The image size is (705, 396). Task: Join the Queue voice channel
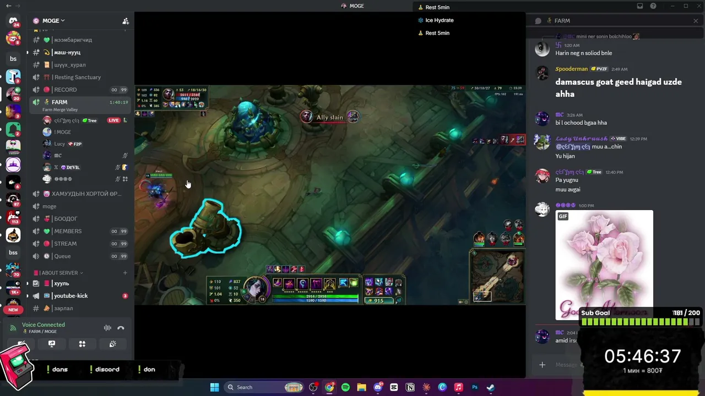pos(79,256)
